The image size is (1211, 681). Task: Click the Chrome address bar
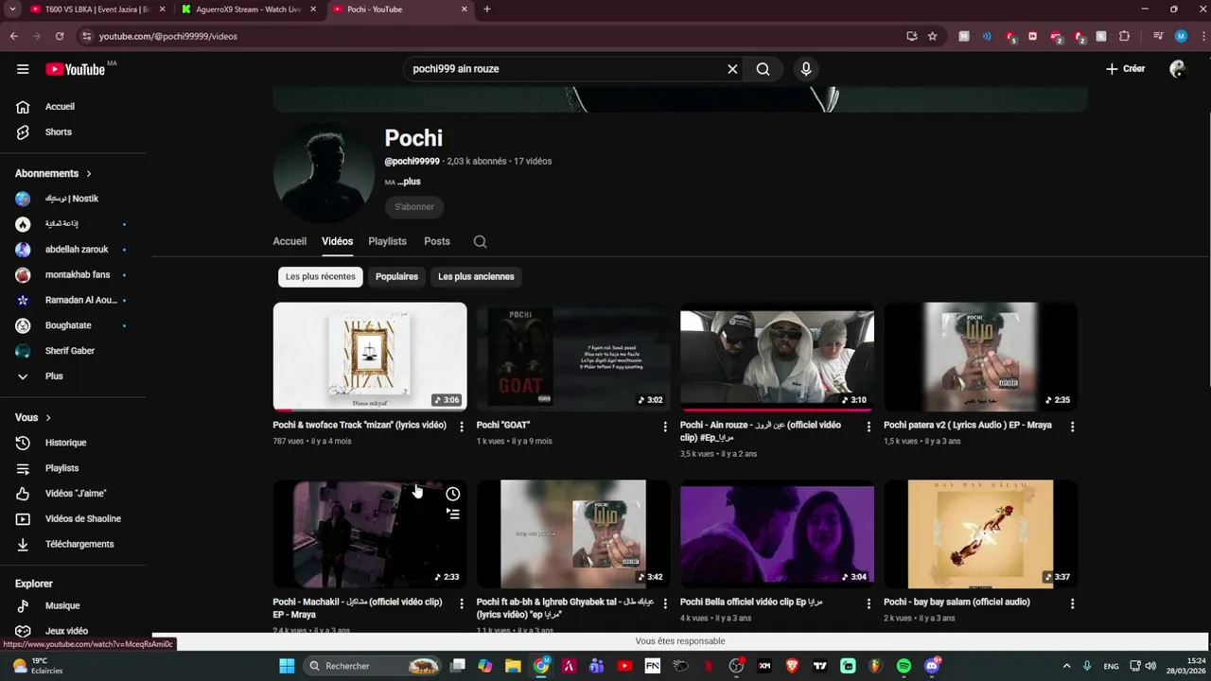pyautogui.click(x=492, y=36)
